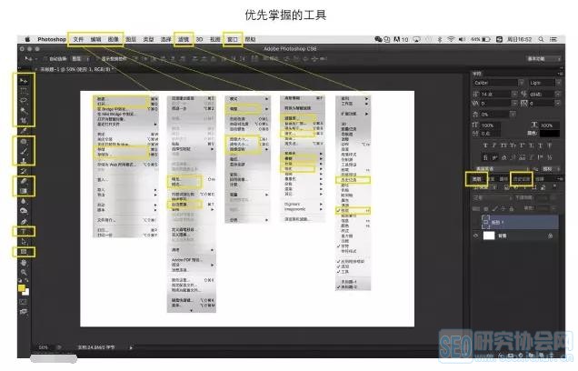Click background white color swatch
The image size is (578, 371).
point(25,293)
